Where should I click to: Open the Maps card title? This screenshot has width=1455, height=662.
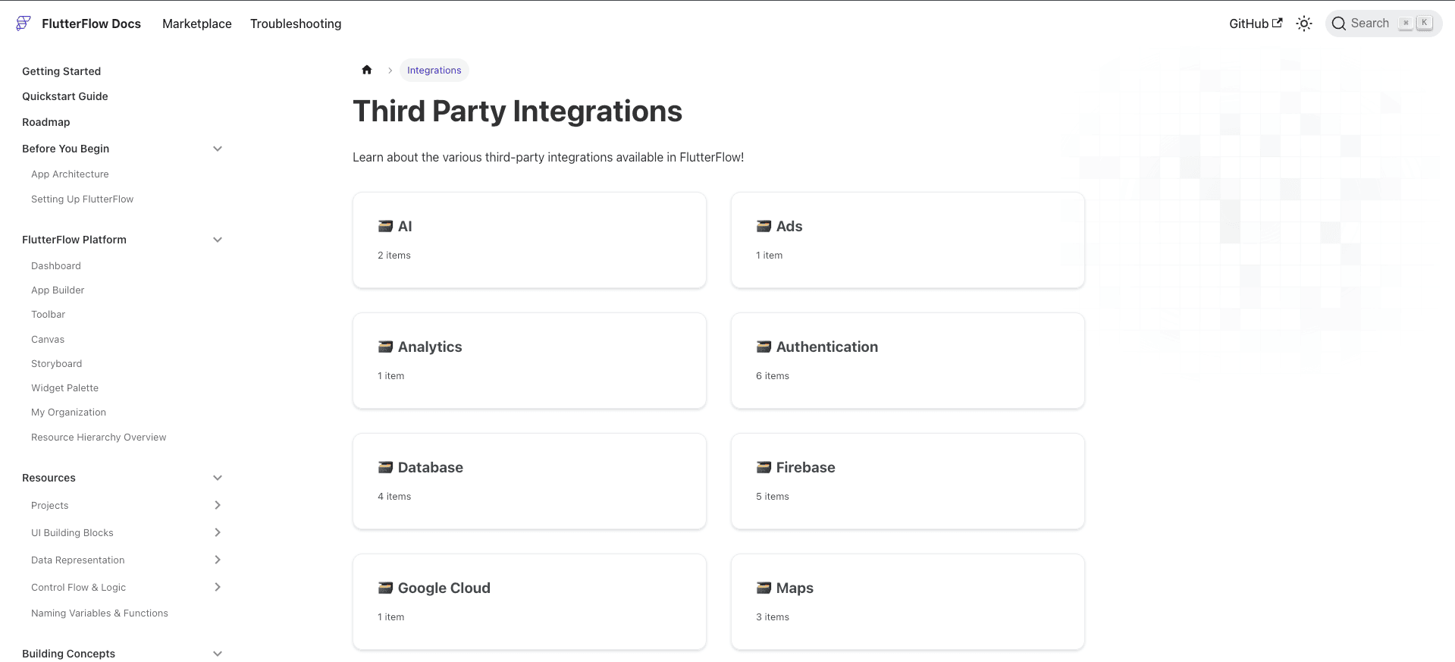click(x=795, y=588)
